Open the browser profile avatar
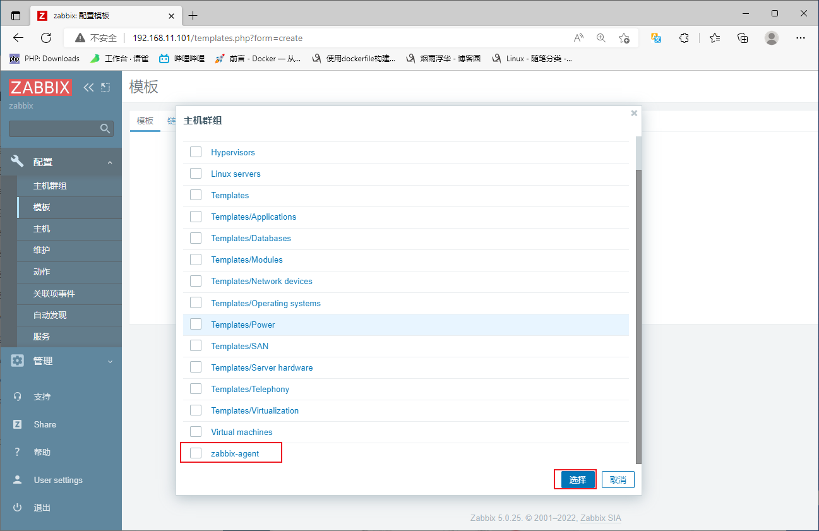The image size is (819, 531). pyautogui.click(x=772, y=38)
